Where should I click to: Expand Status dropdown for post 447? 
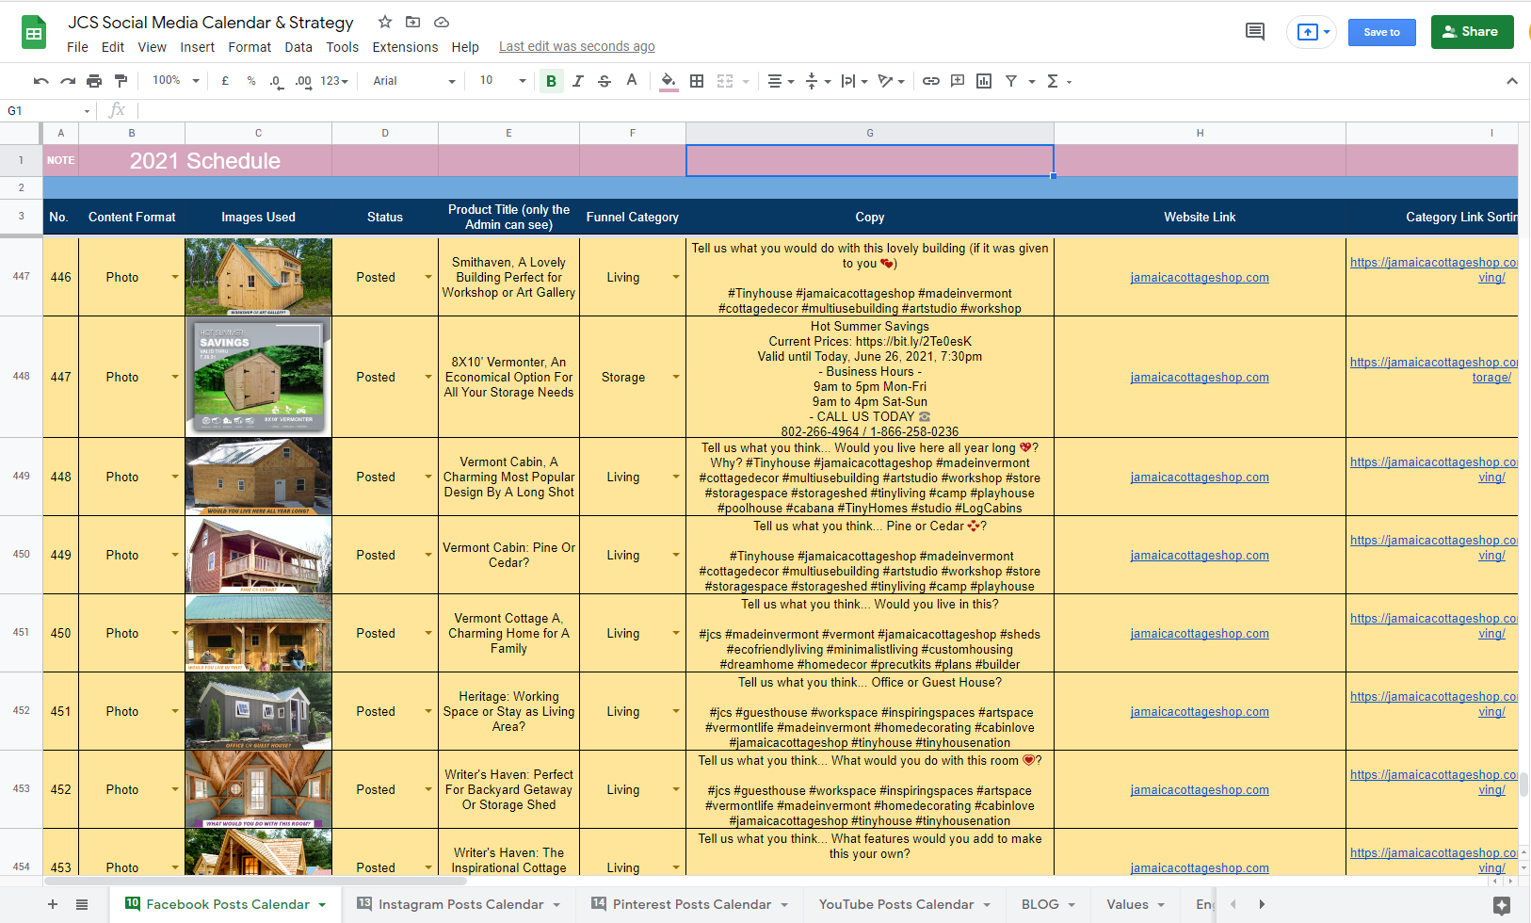pos(428,377)
